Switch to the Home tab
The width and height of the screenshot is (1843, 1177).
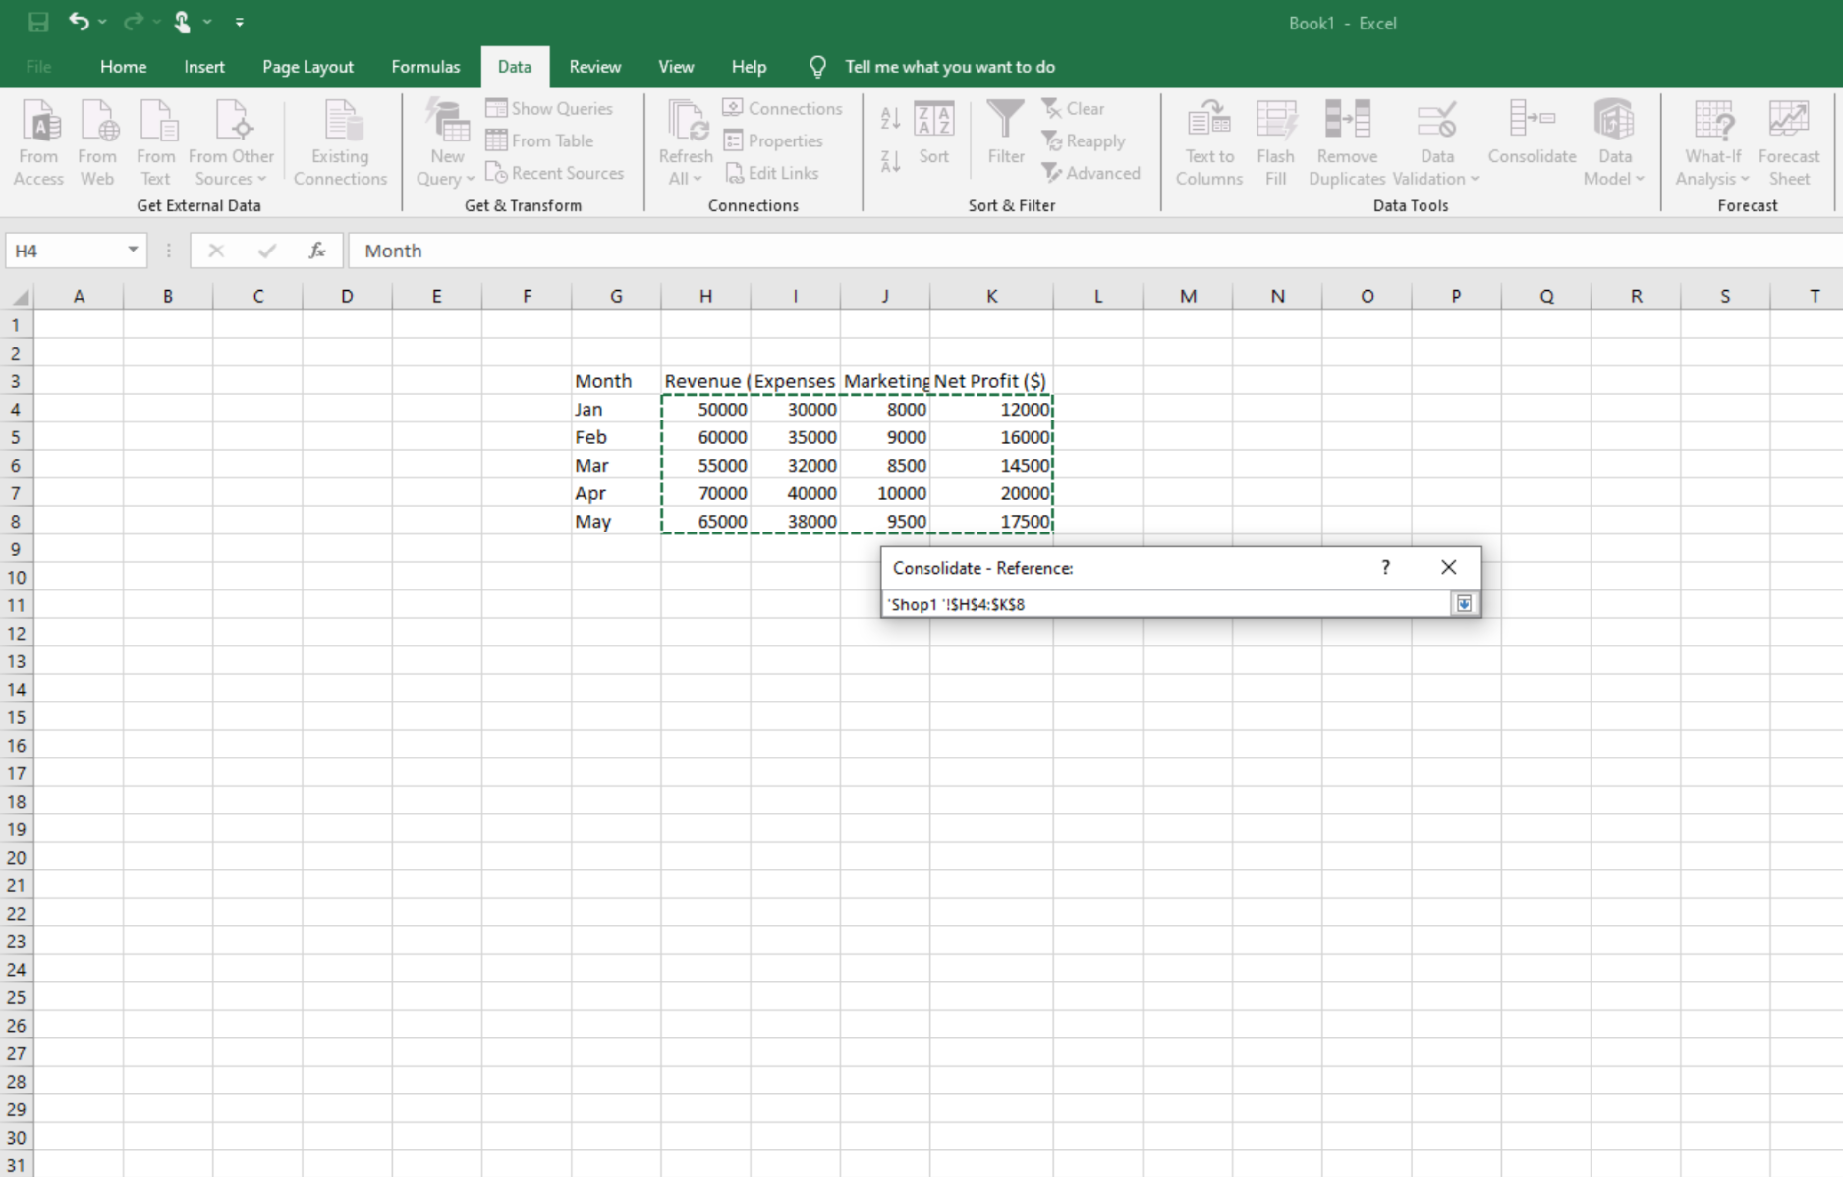(123, 67)
